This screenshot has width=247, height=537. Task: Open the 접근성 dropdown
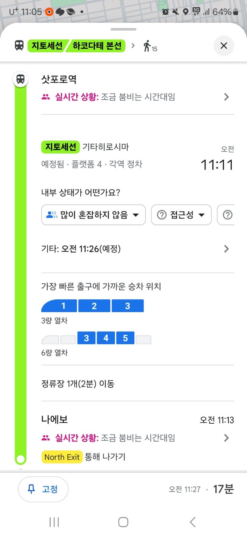[x=181, y=215]
